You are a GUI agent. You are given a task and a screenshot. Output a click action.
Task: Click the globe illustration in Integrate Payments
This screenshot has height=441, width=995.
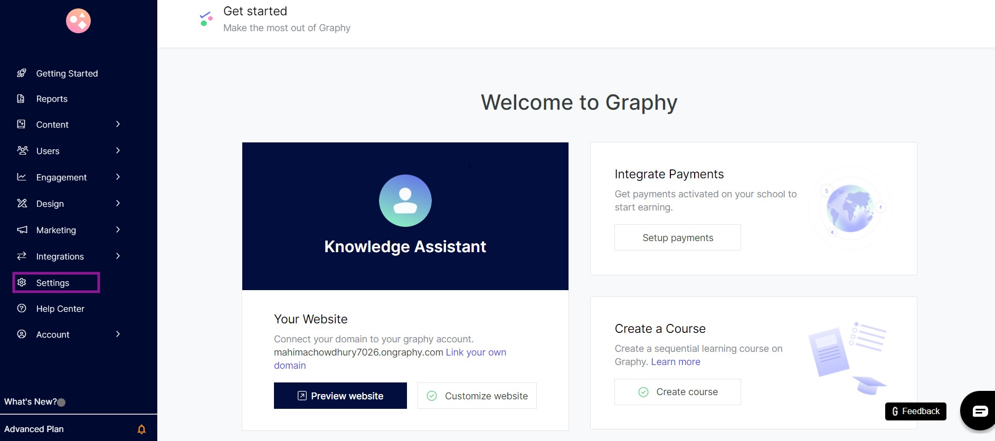850,208
